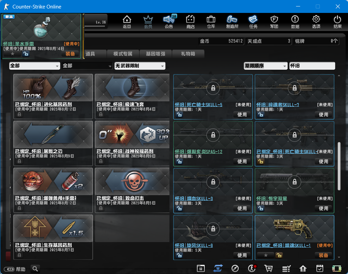The height and width of the screenshot is (274, 348).
Task: Click 使用 on 爆裂炙炎SPAS-12
Action: coord(242,161)
